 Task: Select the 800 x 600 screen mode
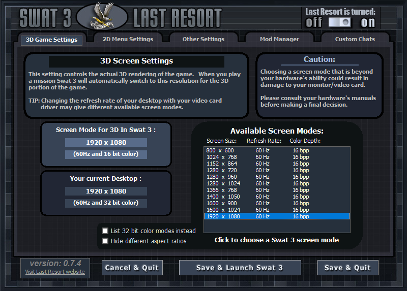pyautogui.click(x=277, y=150)
